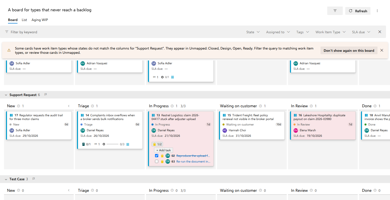Open task link Re-run the document in…
The width and height of the screenshot is (390, 200).
[193, 161]
